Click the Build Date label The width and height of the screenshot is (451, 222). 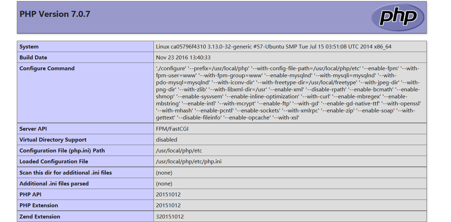tap(33, 58)
